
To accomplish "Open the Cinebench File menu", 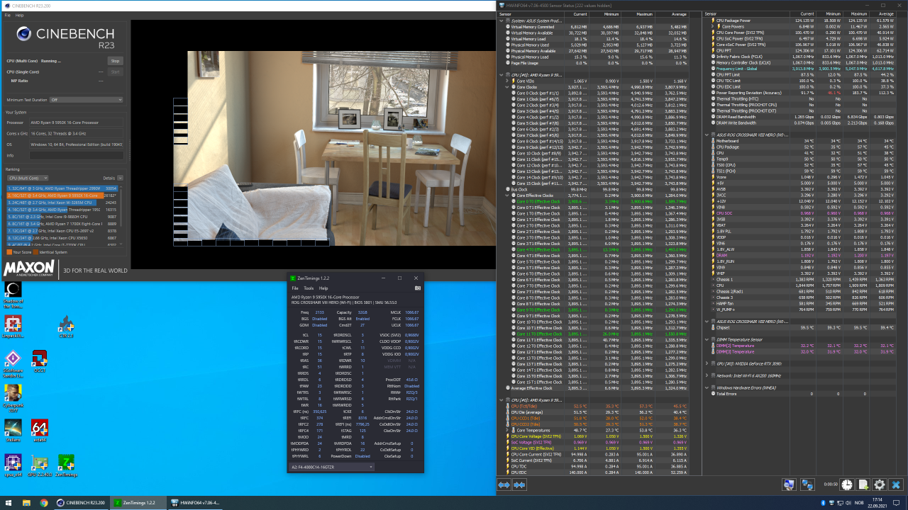I will 8,15.
